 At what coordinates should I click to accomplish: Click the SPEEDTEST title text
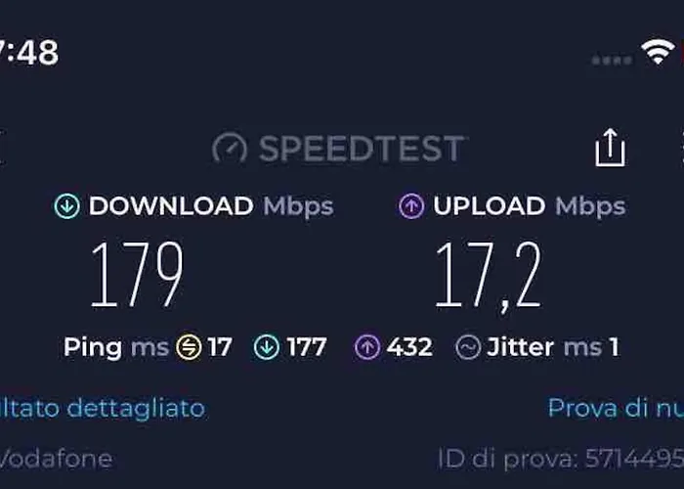(362, 149)
